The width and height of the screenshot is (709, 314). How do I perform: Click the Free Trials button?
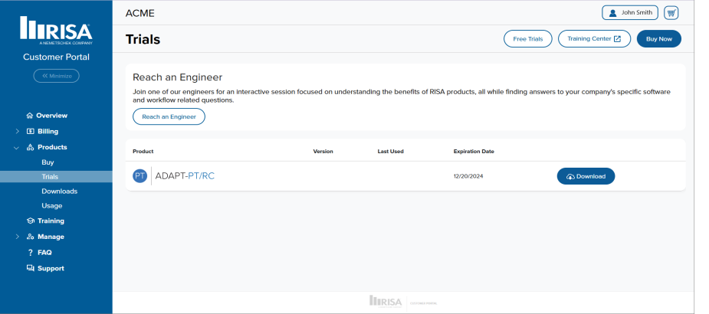pos(527,39)
